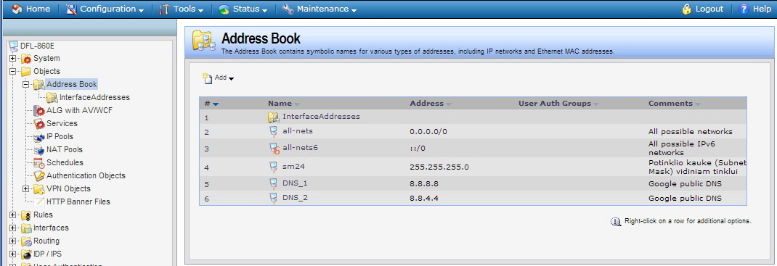Click the InterfaceAddresses row folder icon in table

(274, 117)
